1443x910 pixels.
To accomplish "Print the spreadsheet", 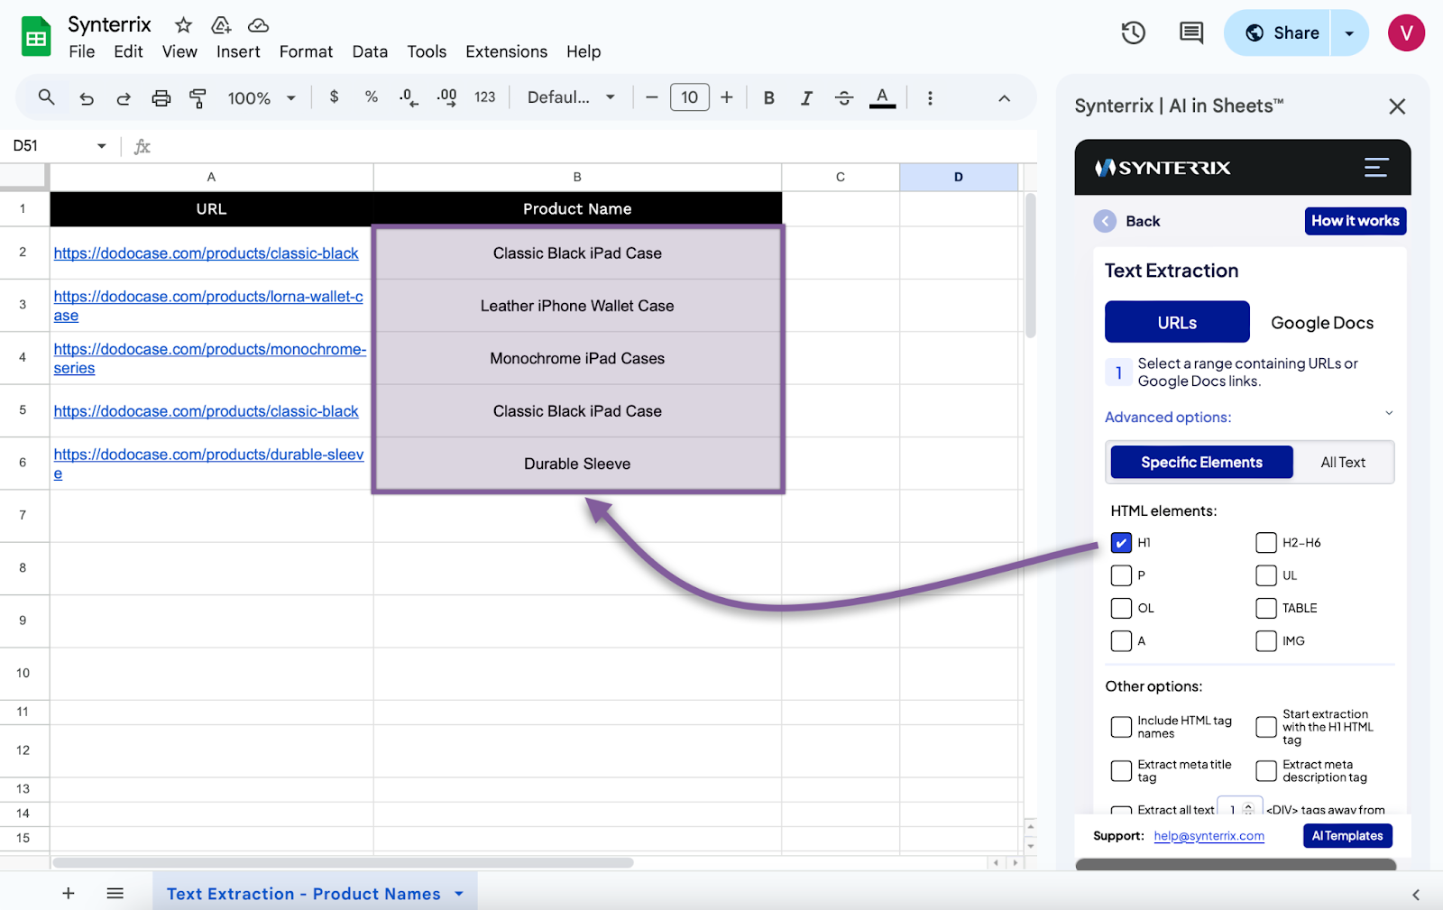I will pyautogui.click(x=161, y=98).
